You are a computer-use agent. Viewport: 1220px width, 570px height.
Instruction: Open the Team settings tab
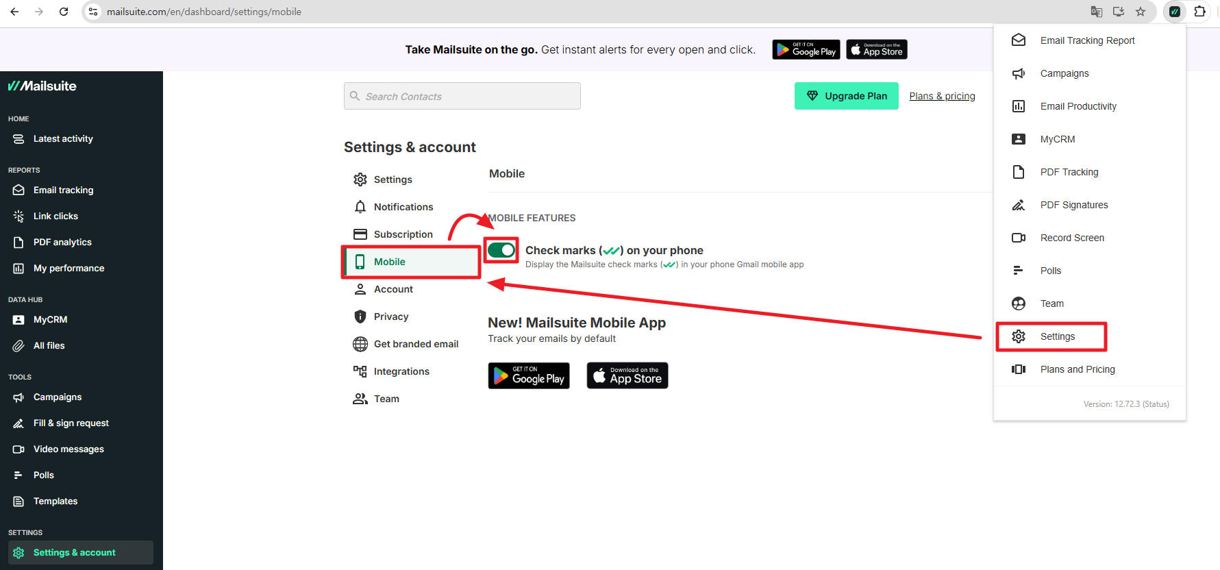tap(411, 399)
